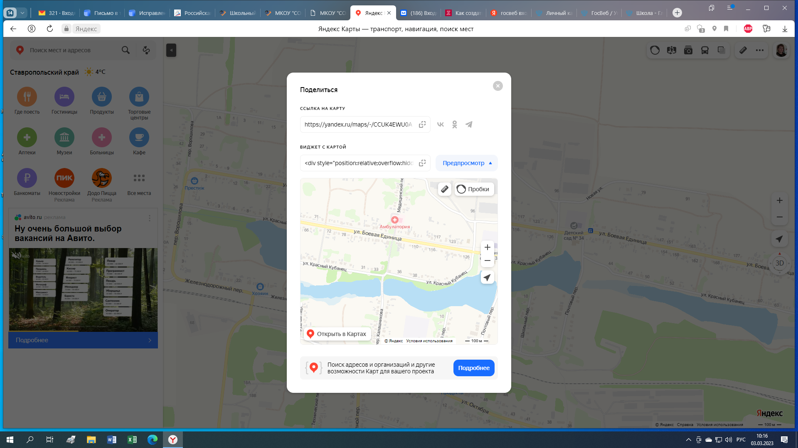Toggle traffic layer on main map toolbar

[x=655, y=50]
